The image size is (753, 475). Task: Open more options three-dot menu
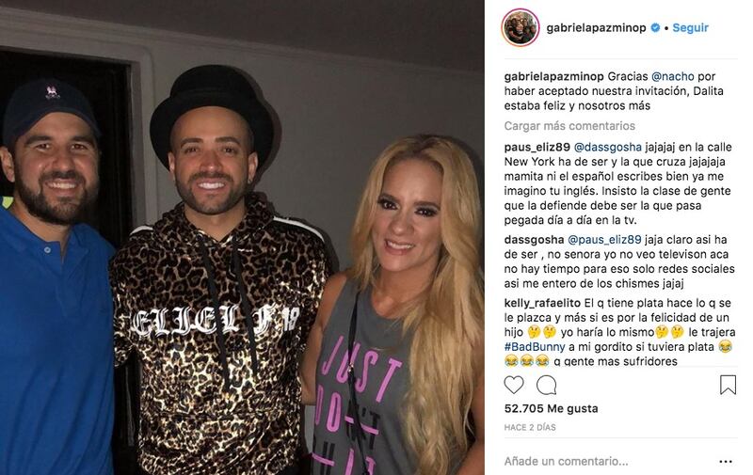tap(726, 462)
